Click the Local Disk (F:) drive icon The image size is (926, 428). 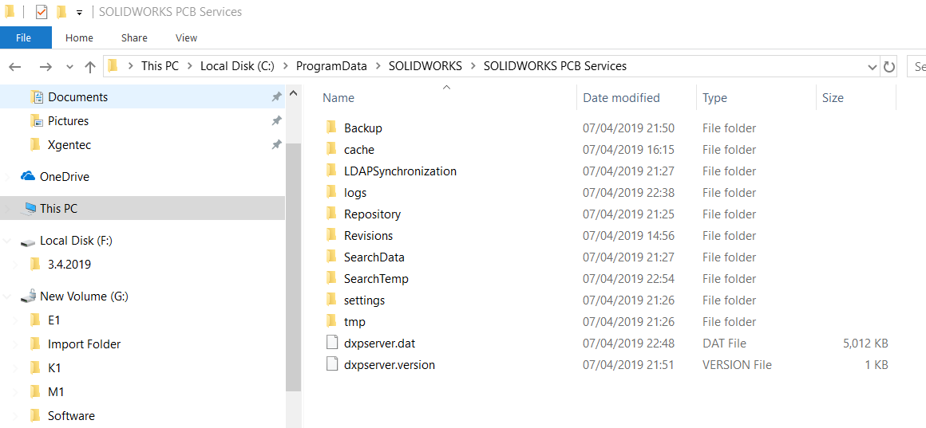(x=28, y=241)
